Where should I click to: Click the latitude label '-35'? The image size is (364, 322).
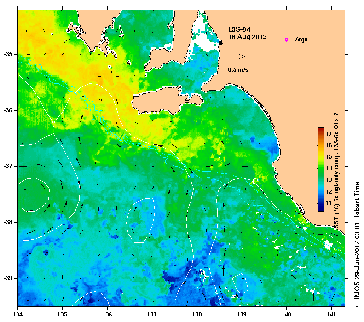coord(8,54)
